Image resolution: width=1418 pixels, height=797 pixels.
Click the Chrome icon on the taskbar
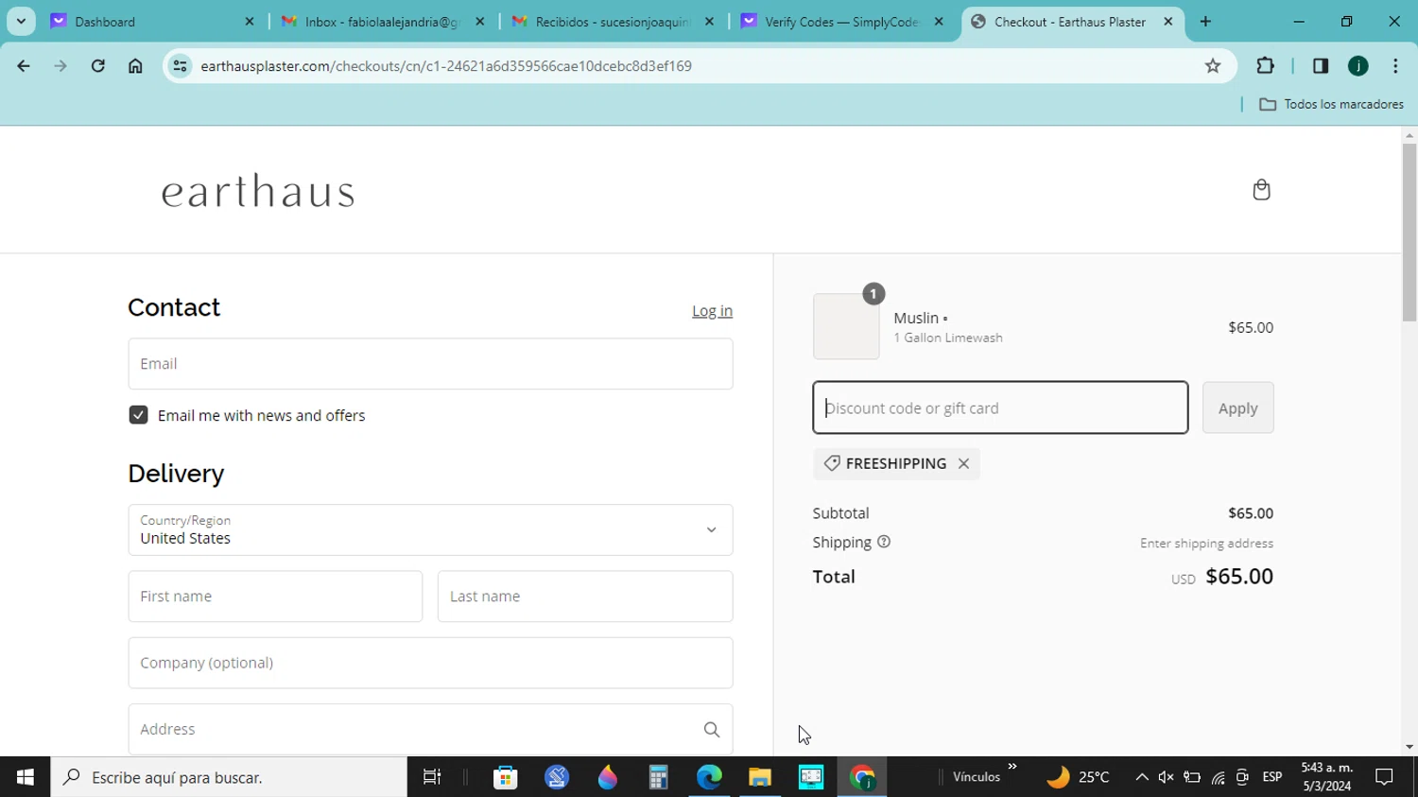tap(862, 777)
